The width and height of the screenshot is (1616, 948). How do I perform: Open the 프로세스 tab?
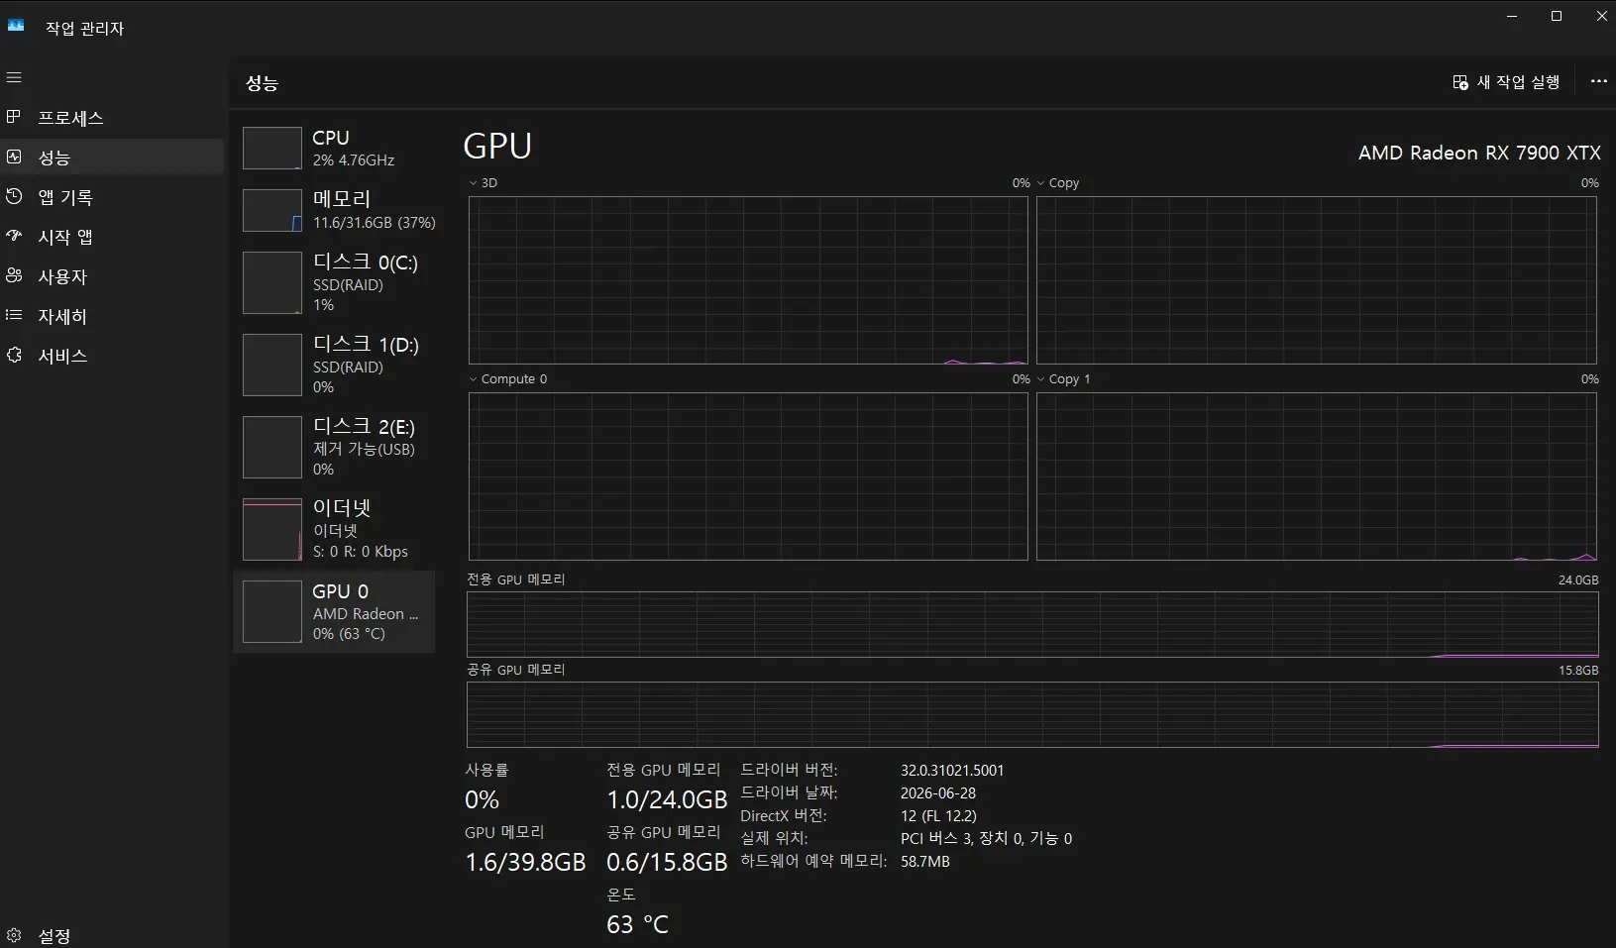[113, 118]
